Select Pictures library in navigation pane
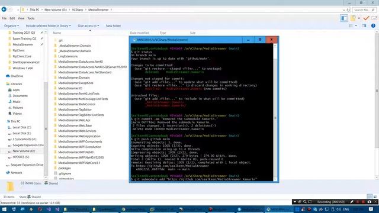This screenshot has width=379, height=213. (x=18, y=108)
